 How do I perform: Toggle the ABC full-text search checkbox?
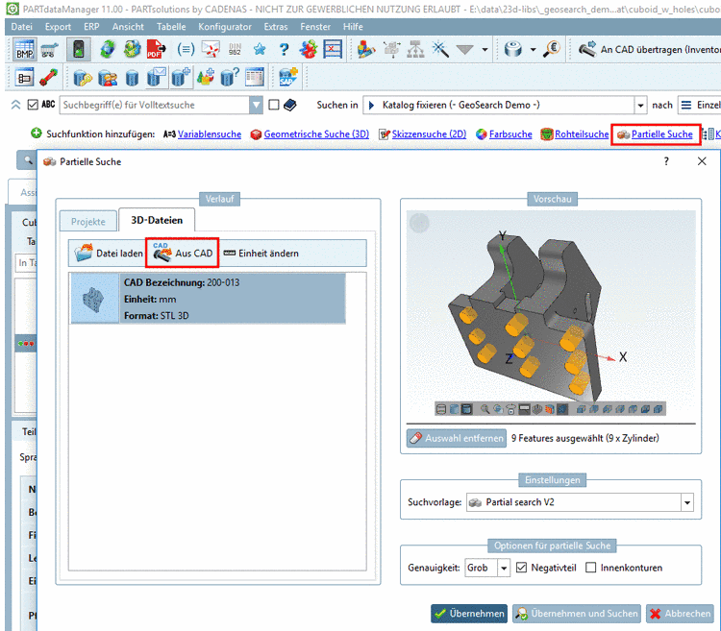[33, 105]
